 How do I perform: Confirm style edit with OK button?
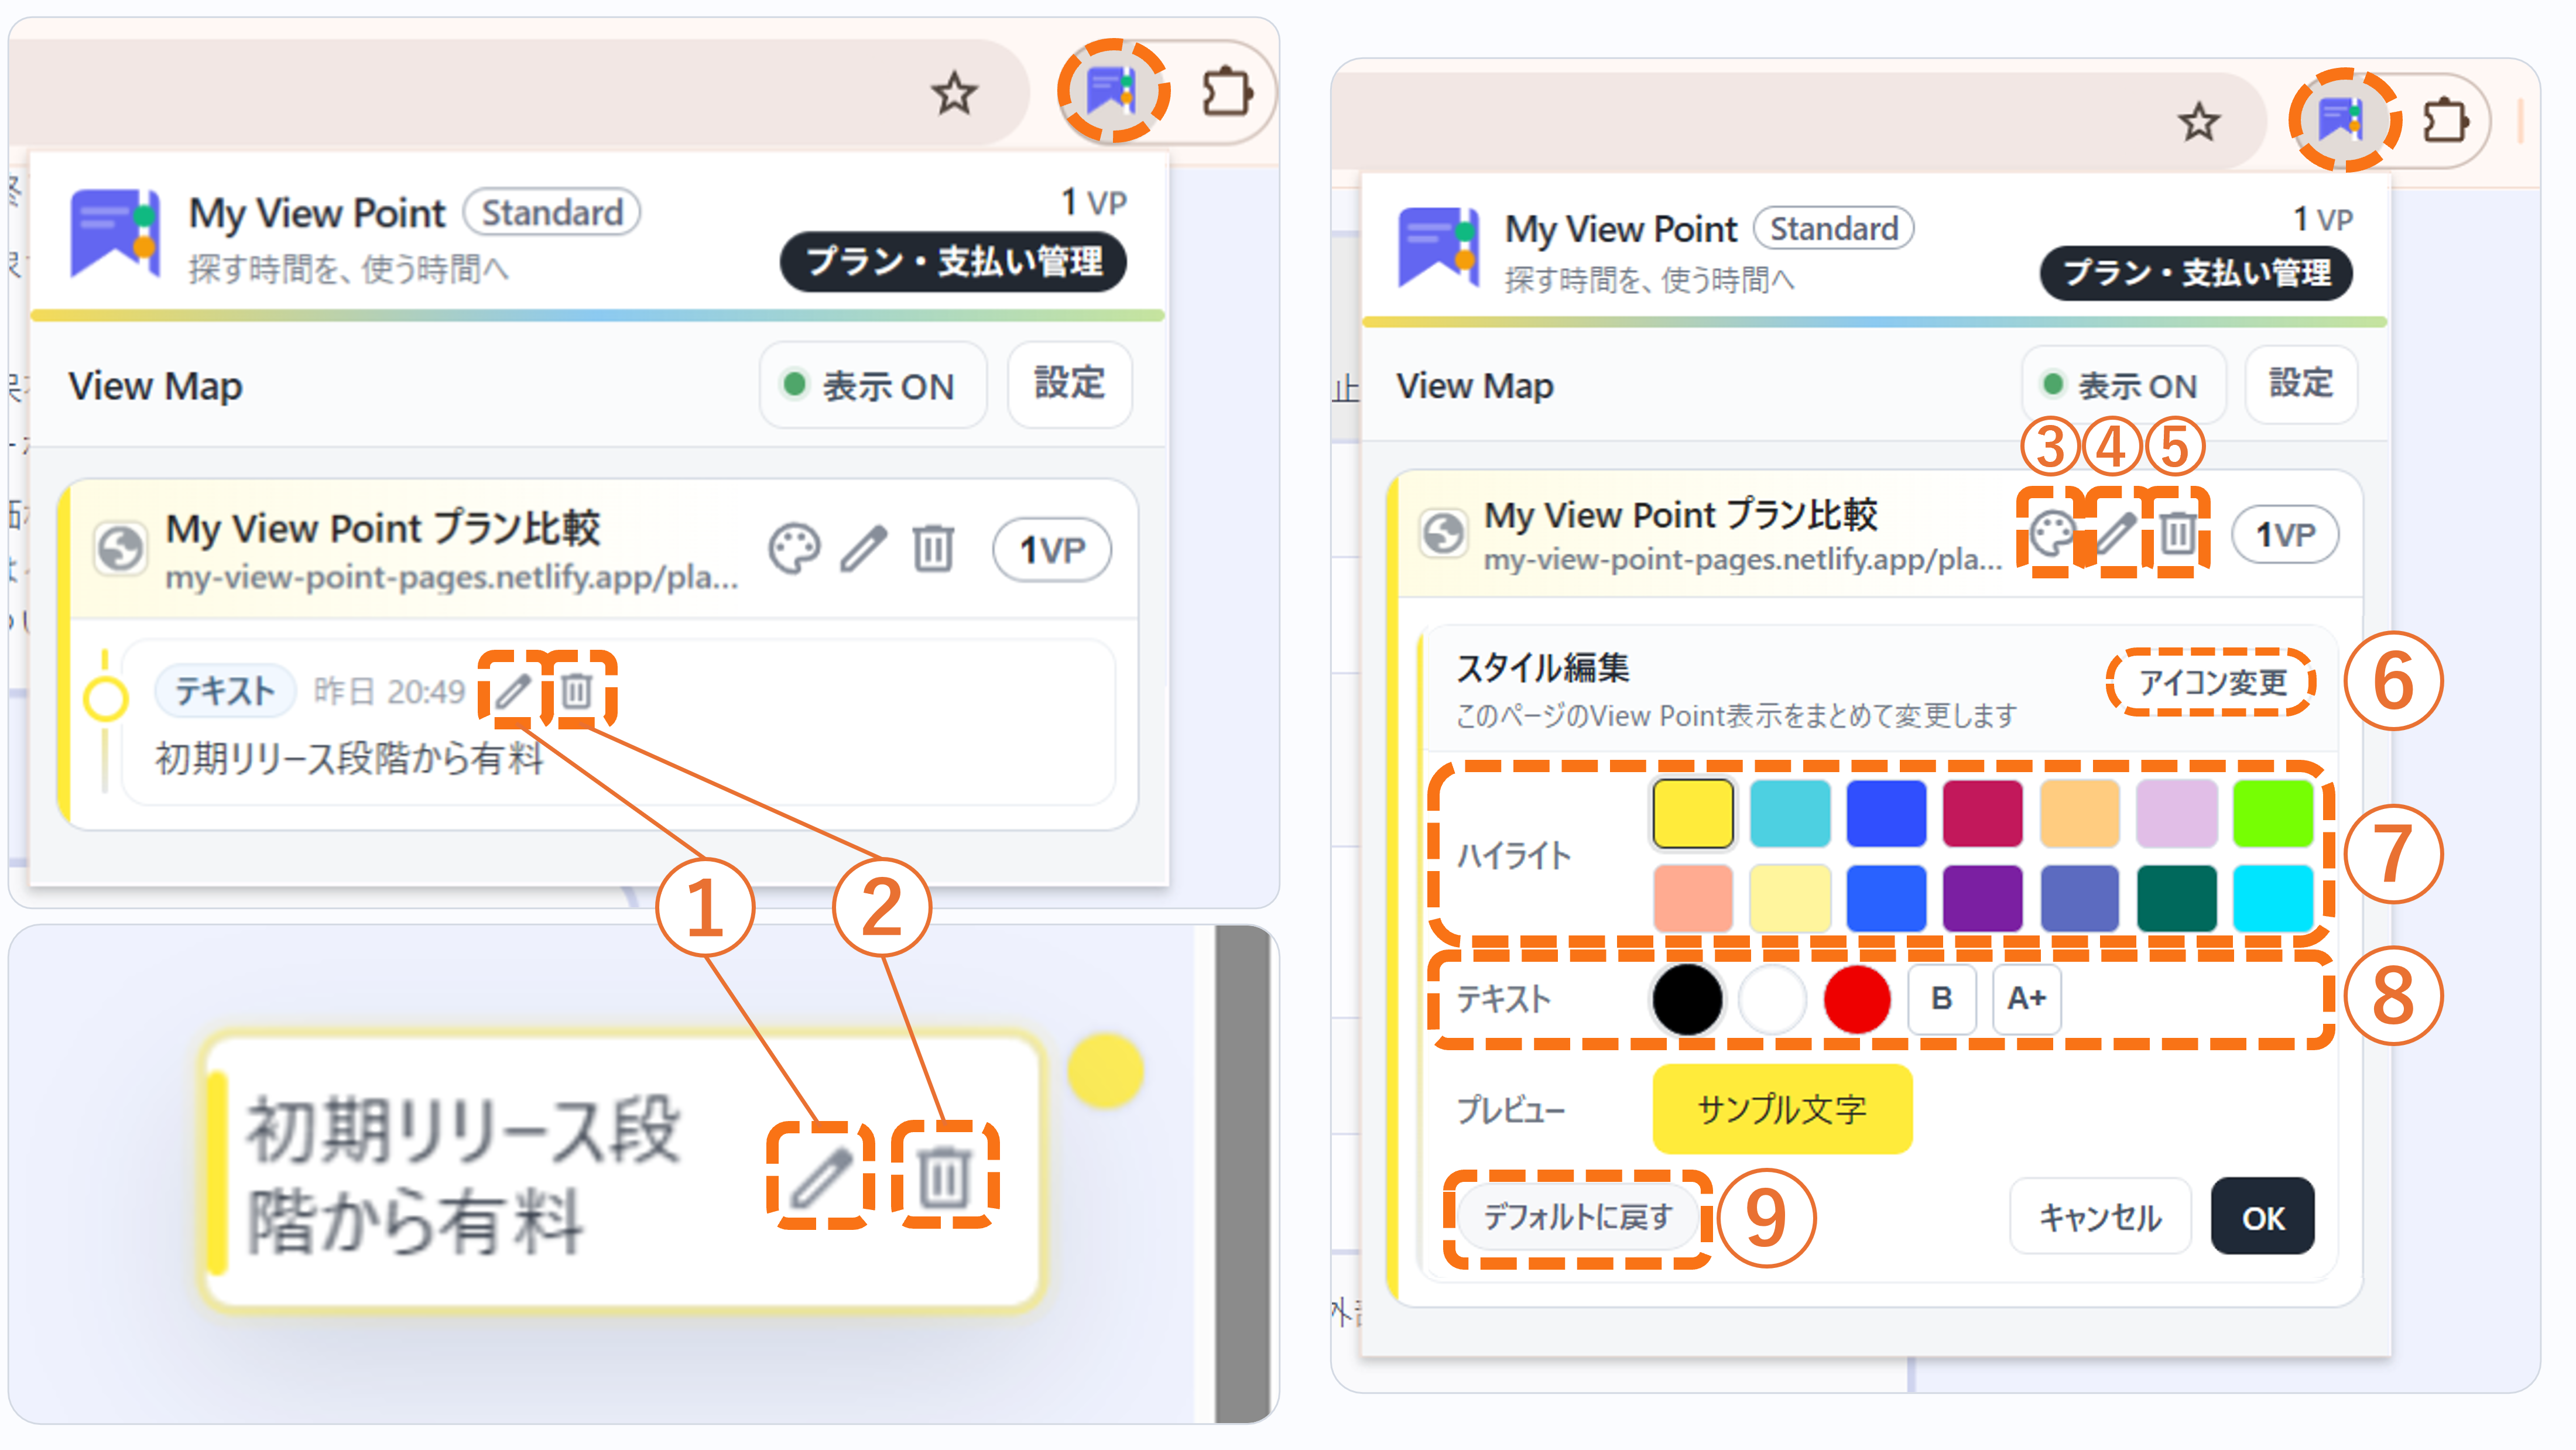[x=2262, y=1217]
